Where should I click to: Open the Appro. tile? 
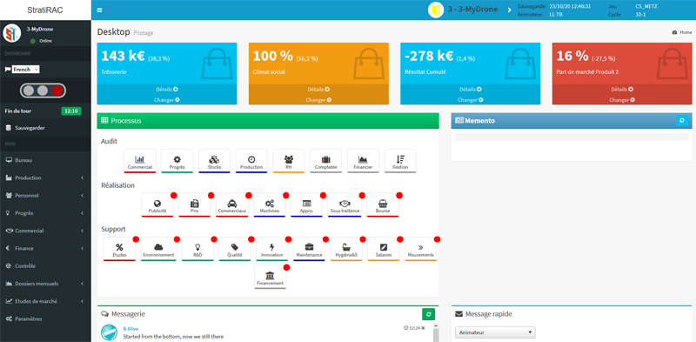pyautogui.click(x=307, y=205)
